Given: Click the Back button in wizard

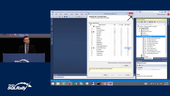Looking at the screenshot, I should [x=105, y=75].
